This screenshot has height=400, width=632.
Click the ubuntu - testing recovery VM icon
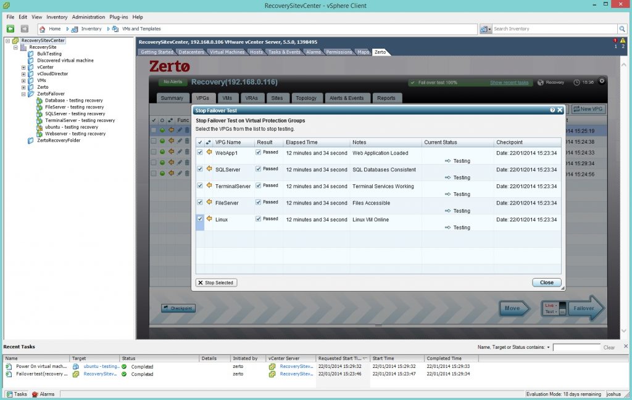[x=39, y=127]
